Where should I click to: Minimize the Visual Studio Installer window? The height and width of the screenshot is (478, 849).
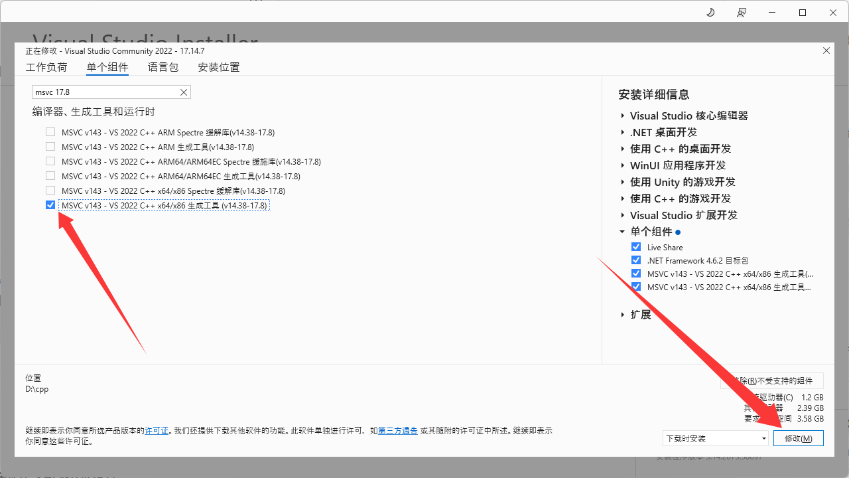point(772,13)
